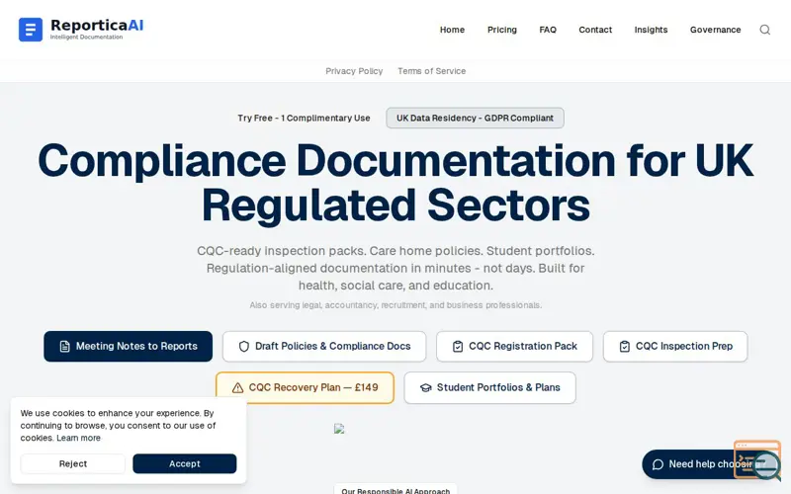Click the Our Responsible AI Approach label
Viewport: 791px width, 494px height.
tap(395, 490)
